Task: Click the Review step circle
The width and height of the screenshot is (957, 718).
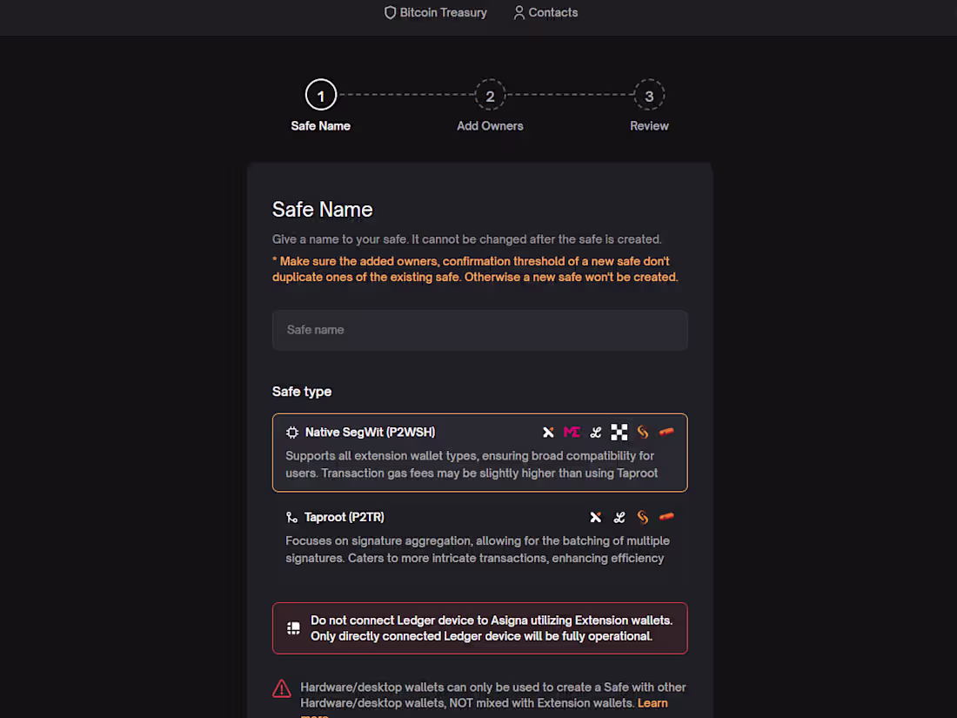Action: (x=649, y=95)
